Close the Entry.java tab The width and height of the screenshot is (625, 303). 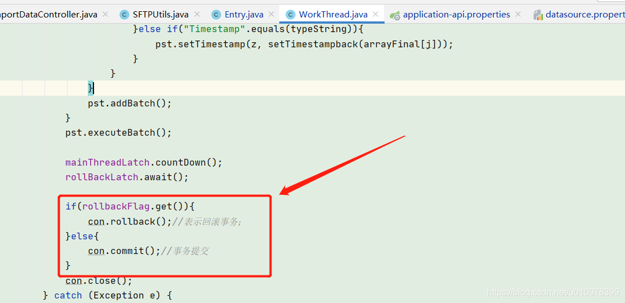[x=271, y=14]
